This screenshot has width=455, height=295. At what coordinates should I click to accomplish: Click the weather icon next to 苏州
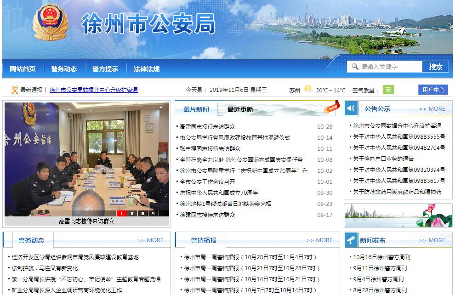[307, 90]
